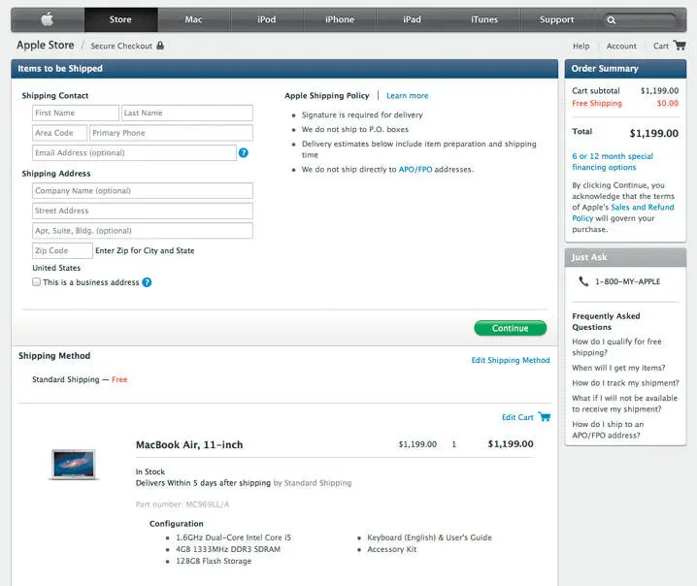This screenshot has height=586, width=697.
Task: Focus the First Name field
Action: (76, 113)
